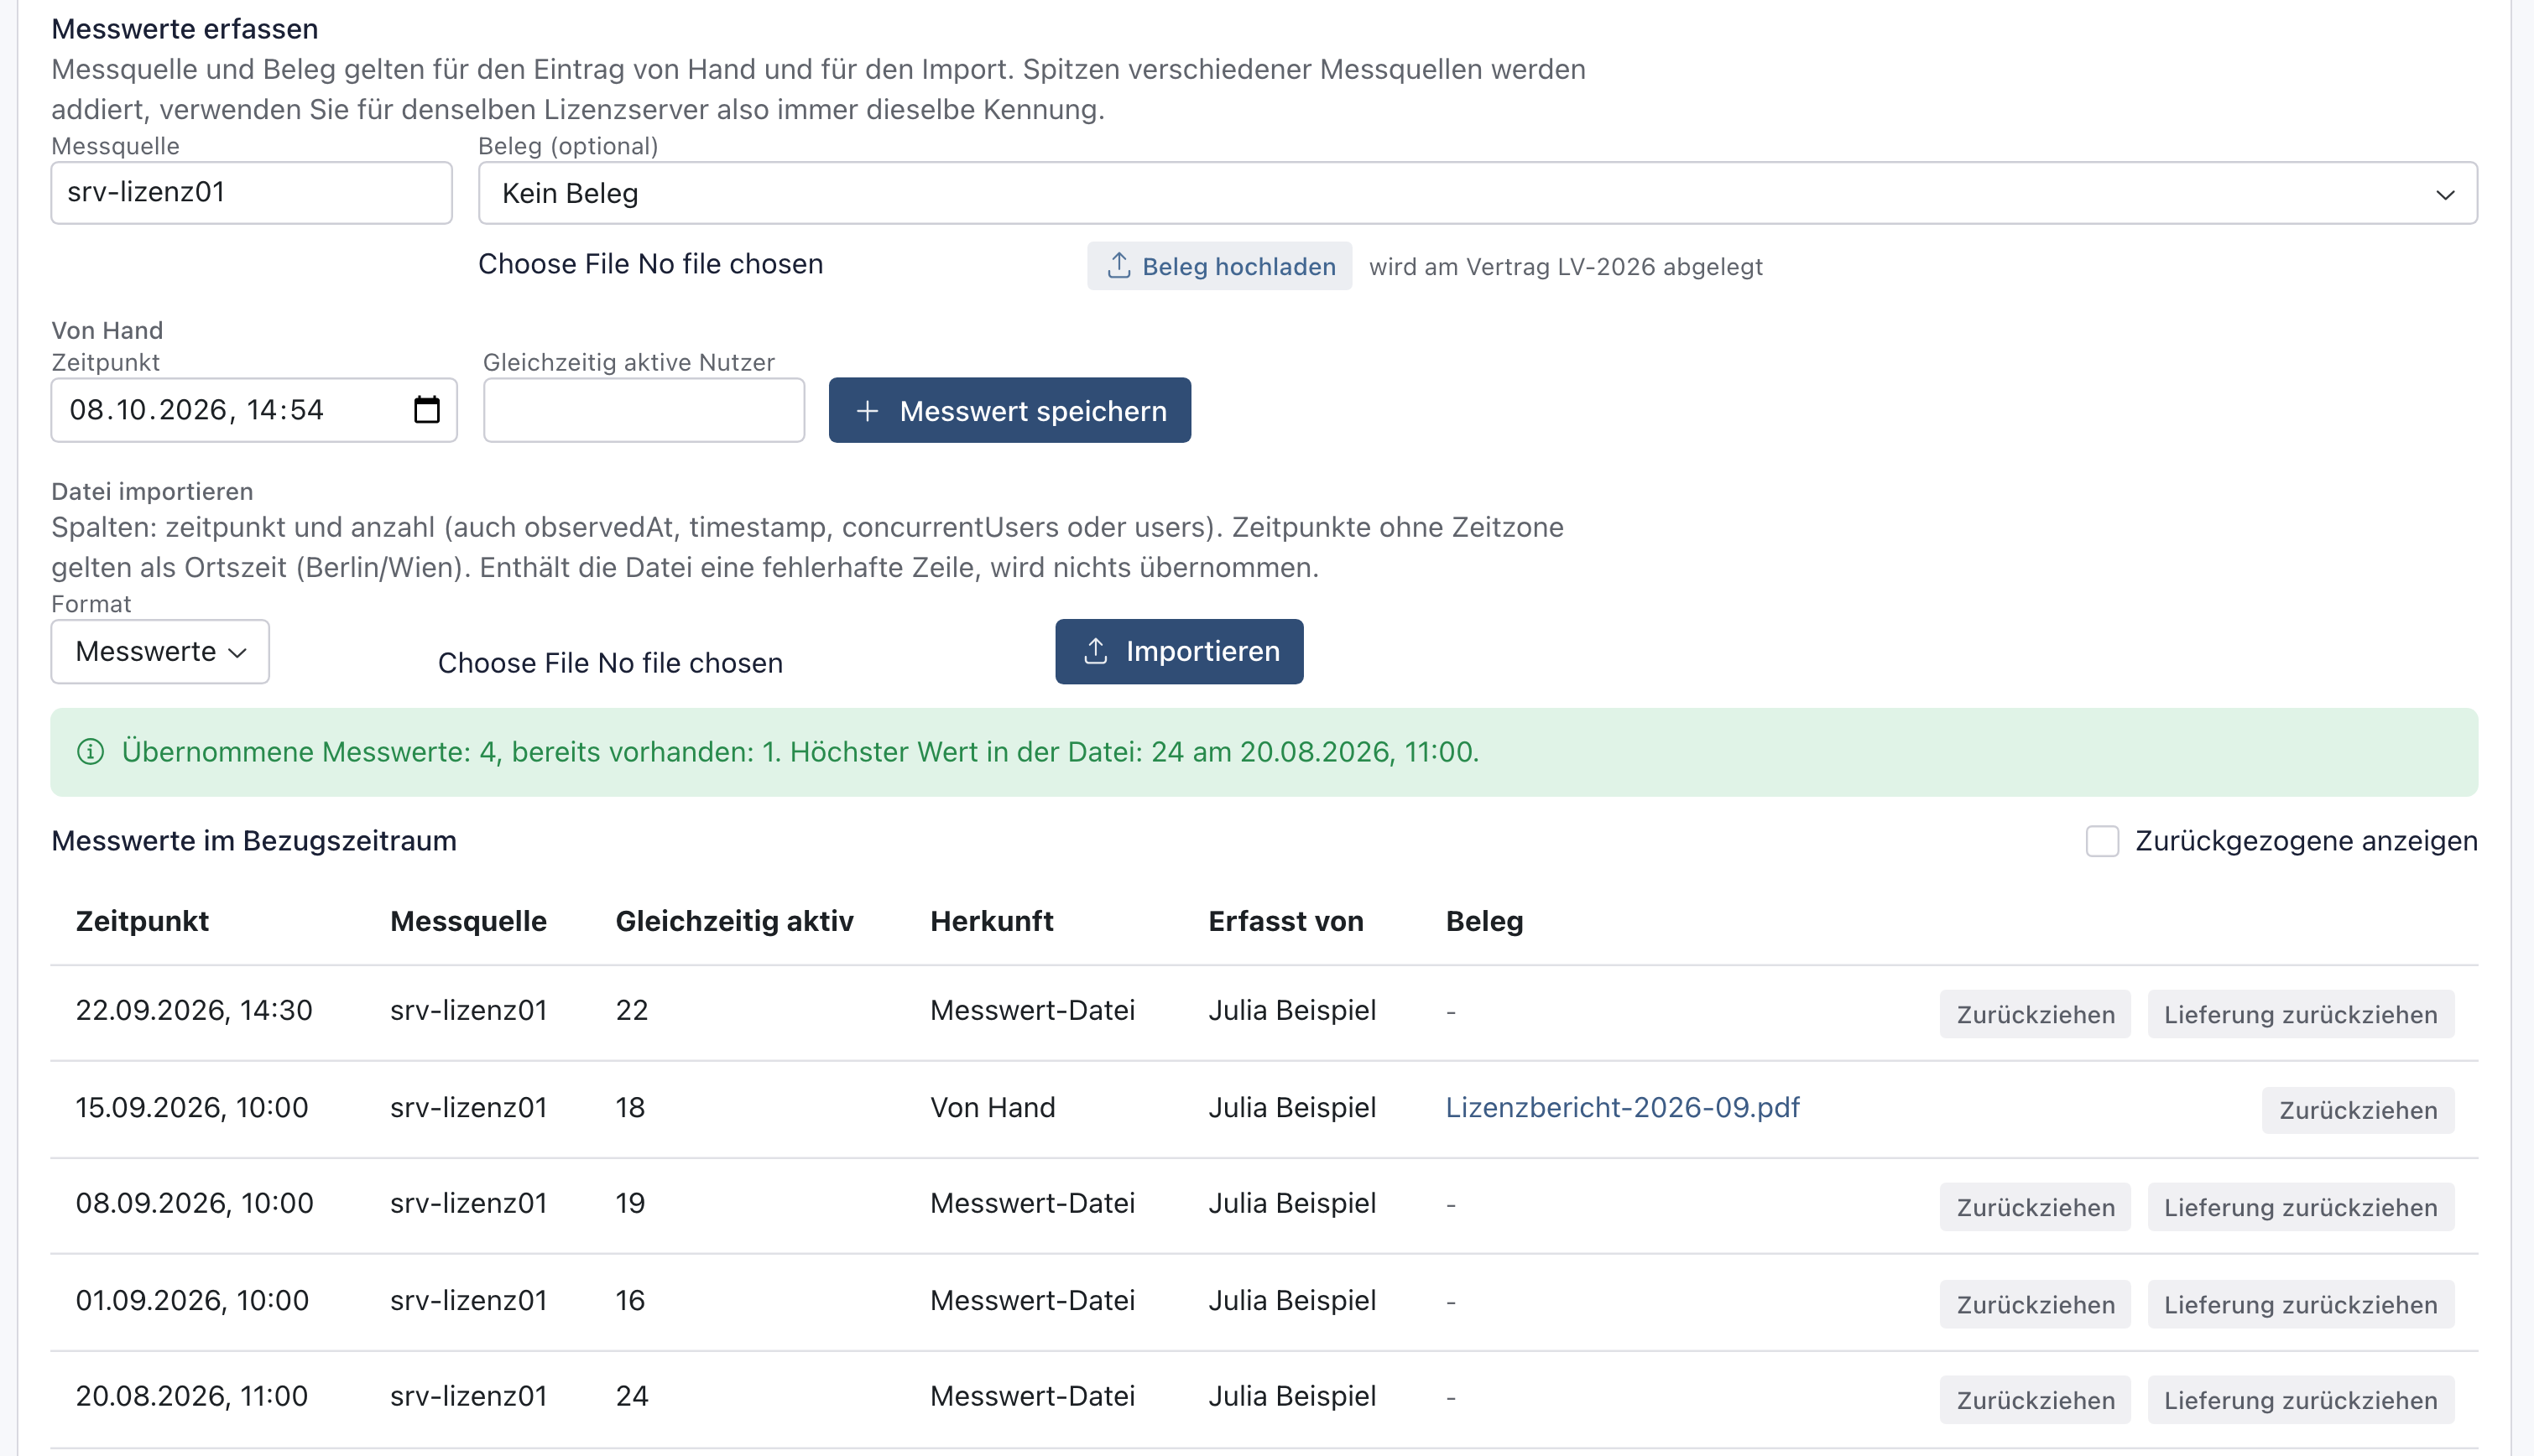The image size is (2534, 1456).
Task: Click the '22.09.2026, 14:30' cell
Action: click(x=194, y=1010)
